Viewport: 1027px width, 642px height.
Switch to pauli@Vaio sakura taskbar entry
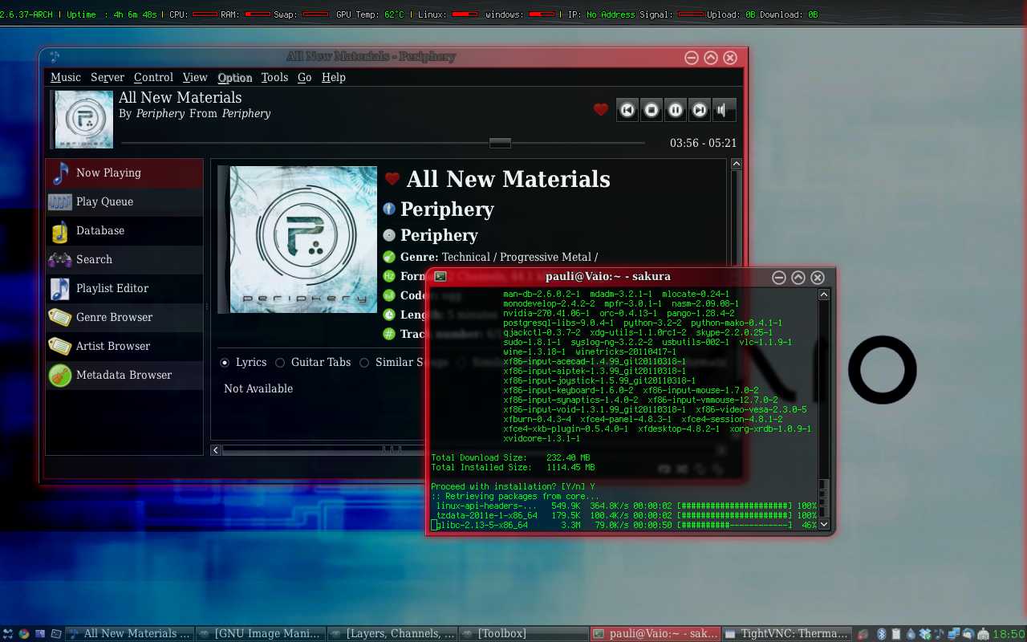coord(656,633)
